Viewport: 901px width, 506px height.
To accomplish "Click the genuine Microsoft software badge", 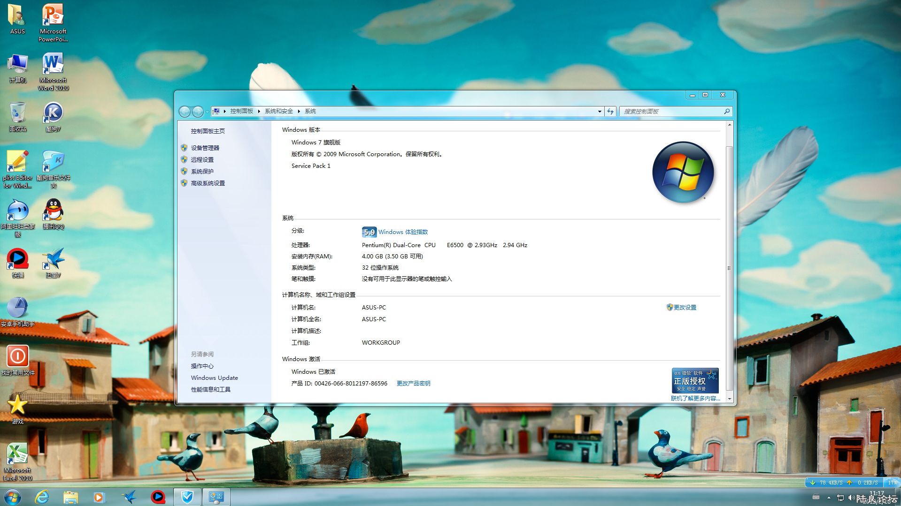I will click(695, 380).
